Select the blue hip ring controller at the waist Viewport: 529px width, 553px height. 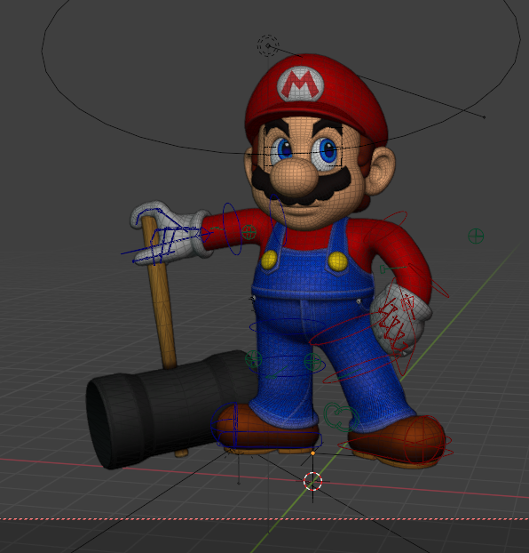(x=288, y=326)
